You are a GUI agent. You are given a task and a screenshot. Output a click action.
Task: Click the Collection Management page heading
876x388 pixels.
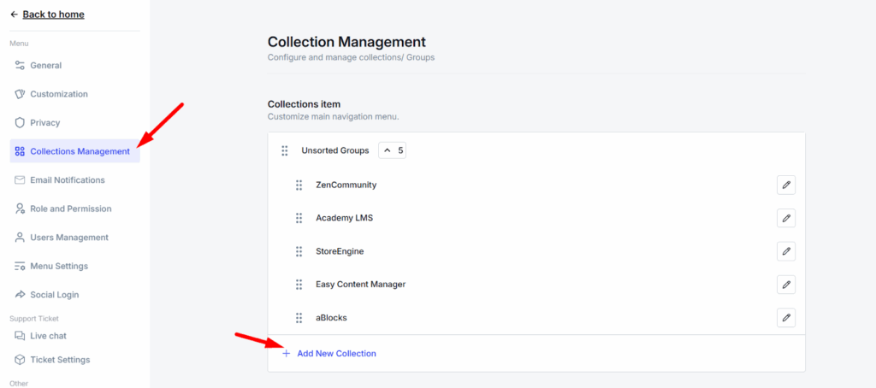tap(346, 42)
